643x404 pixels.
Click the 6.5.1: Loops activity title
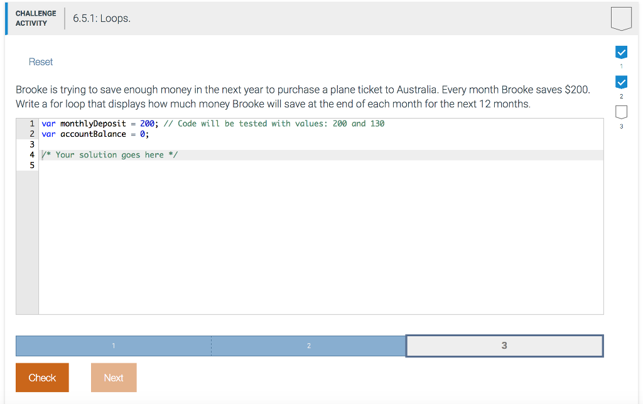[102, 18]
